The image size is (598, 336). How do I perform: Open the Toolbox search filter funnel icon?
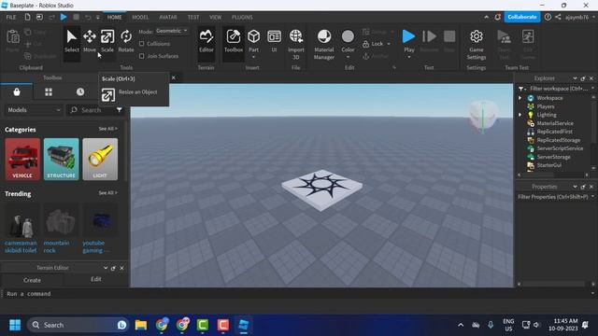(120, 110)
